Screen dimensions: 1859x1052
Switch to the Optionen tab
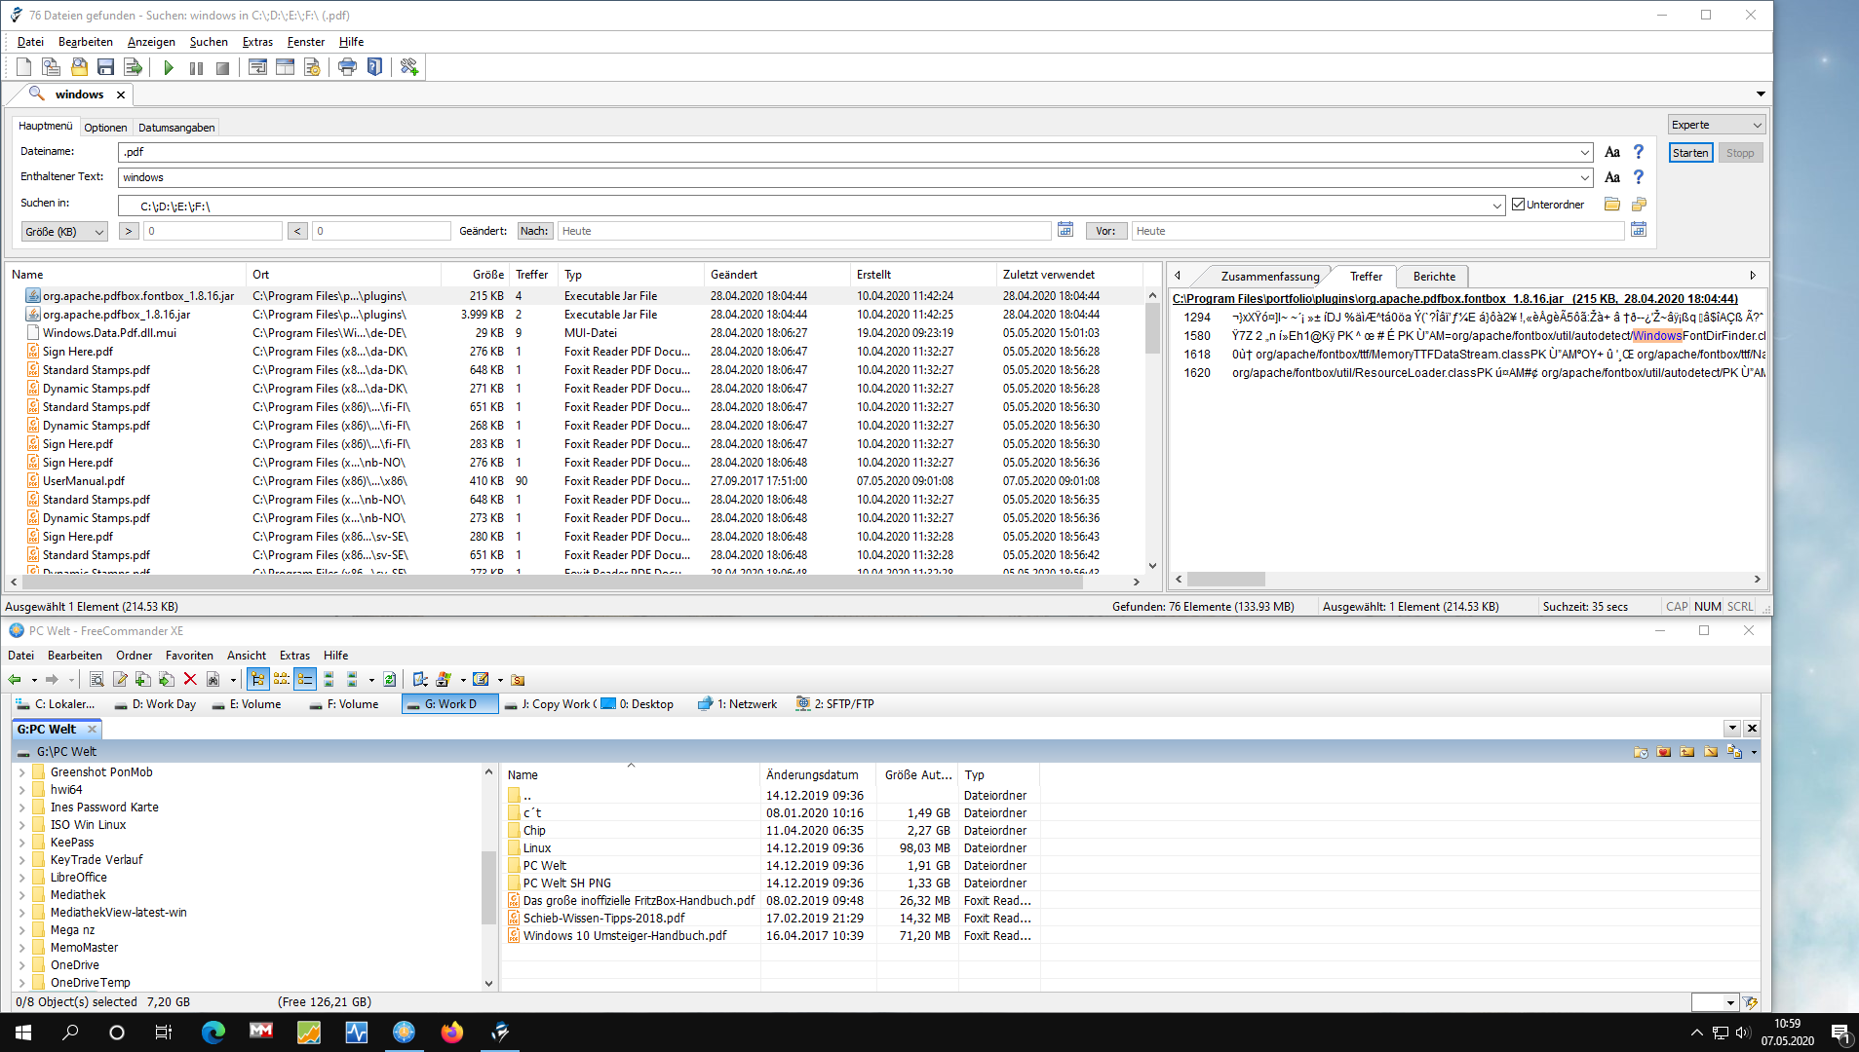[x=105, y=128]
